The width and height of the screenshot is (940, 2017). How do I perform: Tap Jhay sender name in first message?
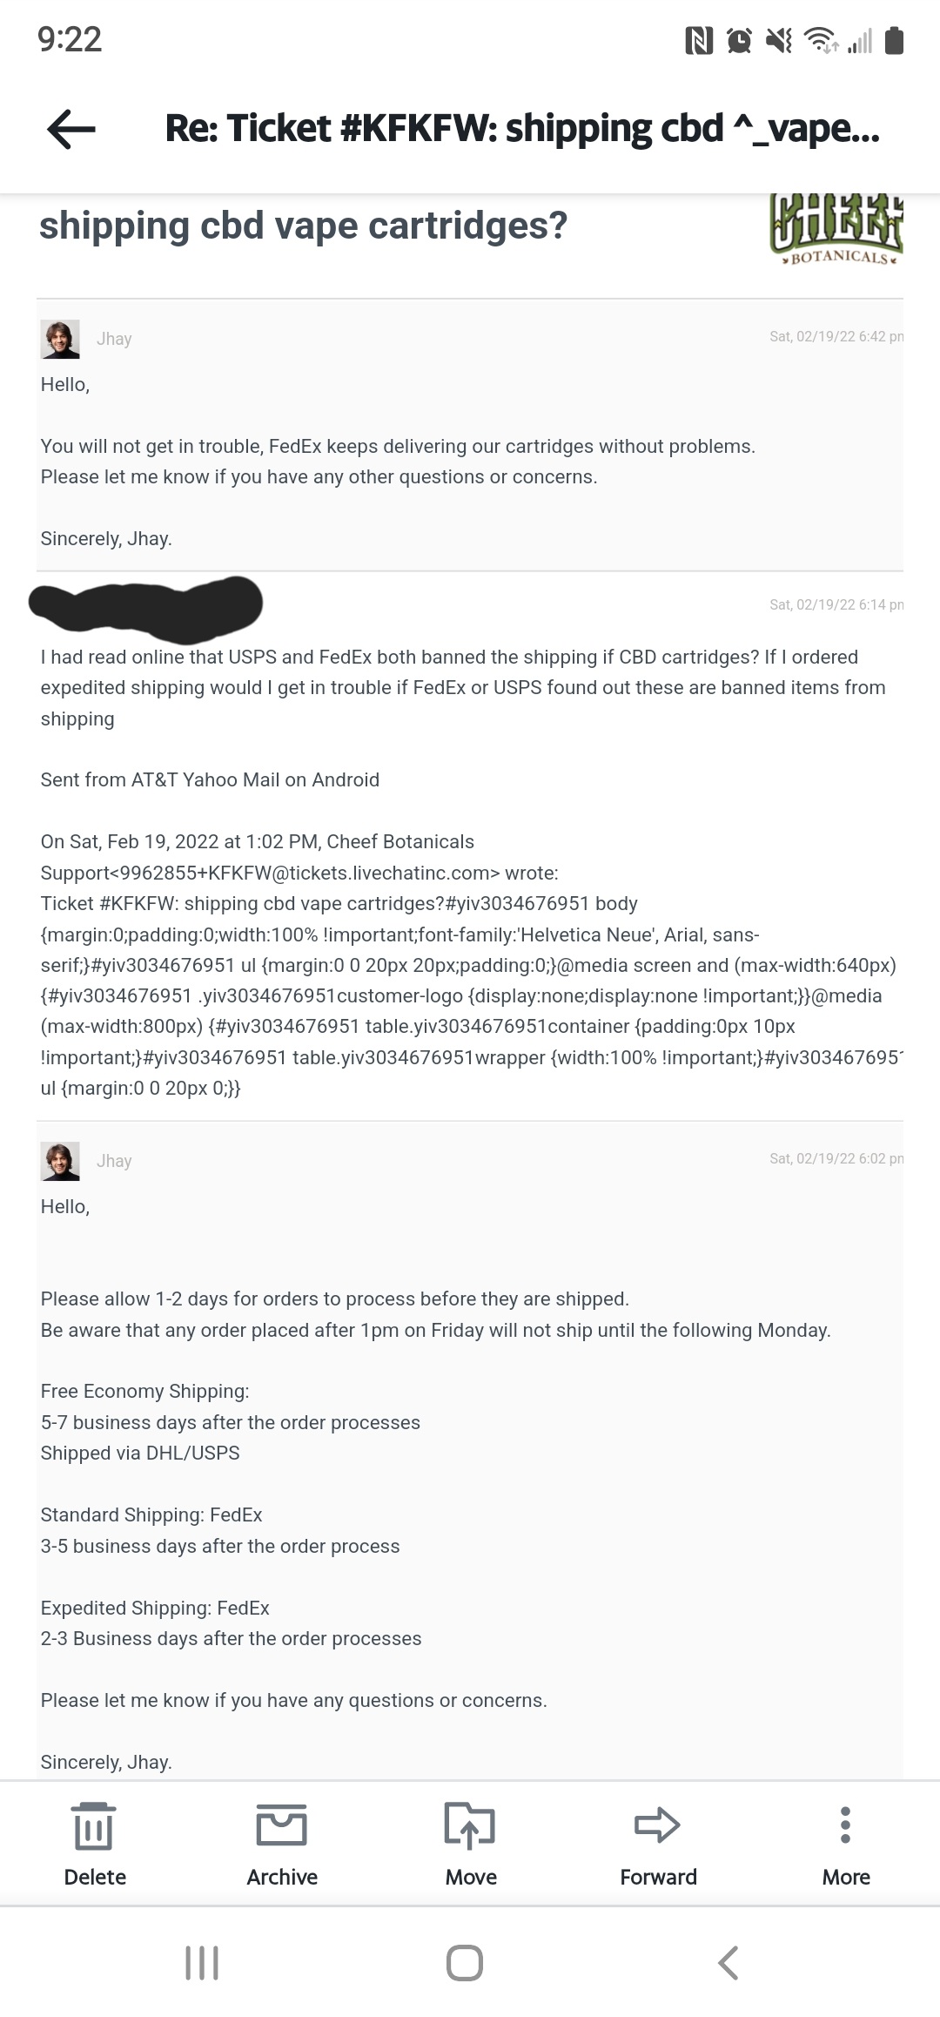pos(114,339)
